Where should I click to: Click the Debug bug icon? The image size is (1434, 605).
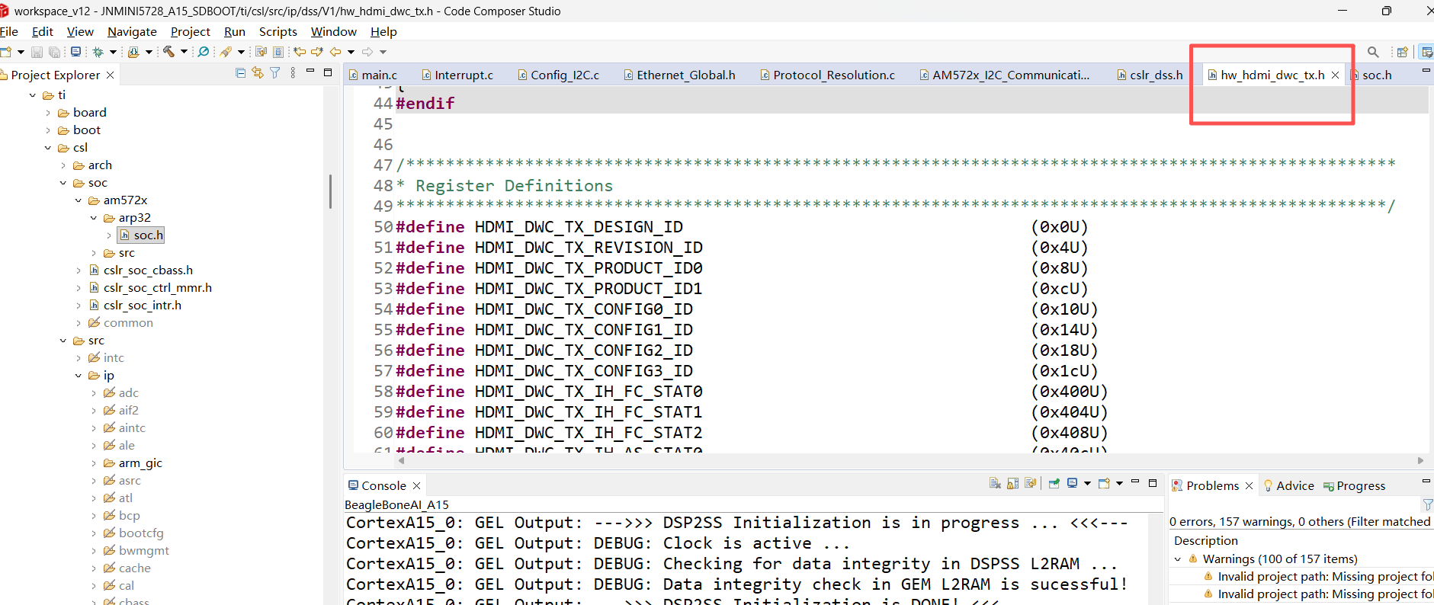click(98, 52)
